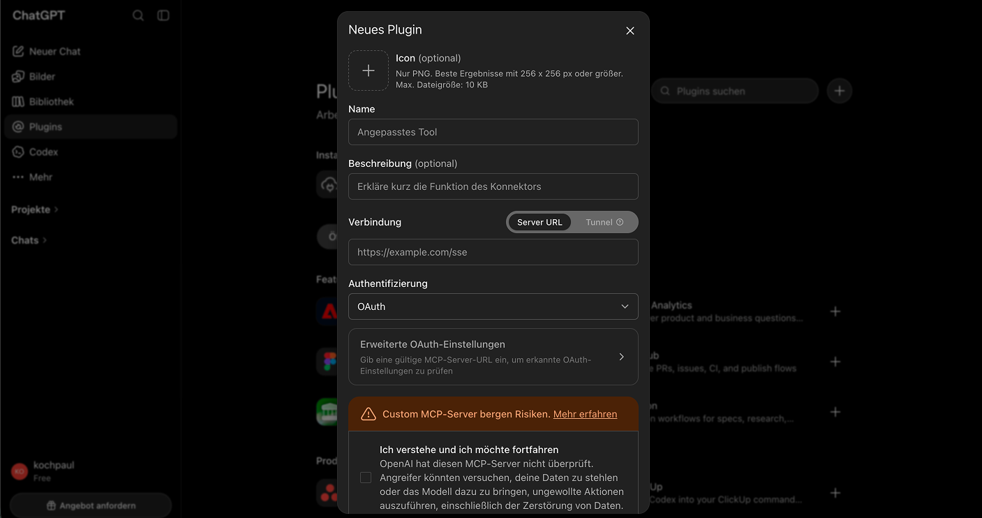The width and height of the screenshot is (982, 518).
Task: Click the Neuer Chat pencil icon
Action: [18, 52]
